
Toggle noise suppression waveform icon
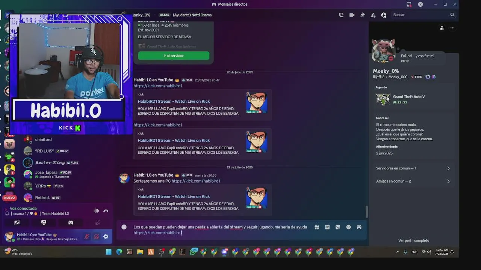[x=96, y=211]
